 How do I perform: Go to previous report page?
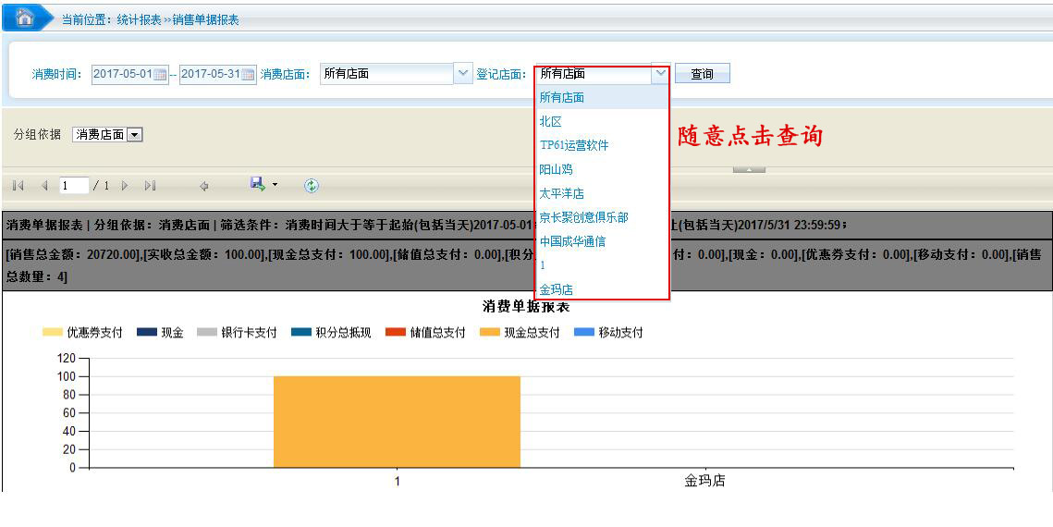(44, 186)
